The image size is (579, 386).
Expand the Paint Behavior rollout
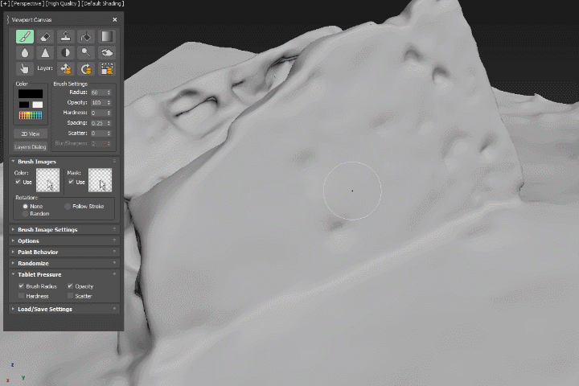pos(38,253)
